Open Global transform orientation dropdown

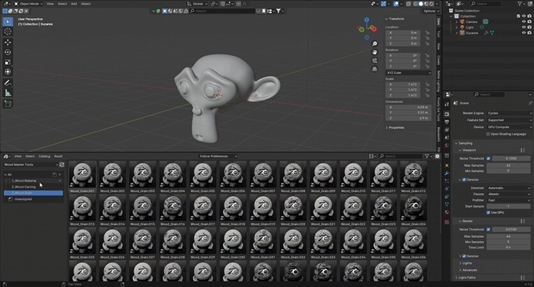[x=198, y=4]
